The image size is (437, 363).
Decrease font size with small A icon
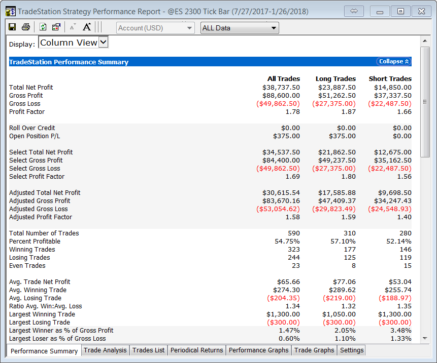click(73, 27)
